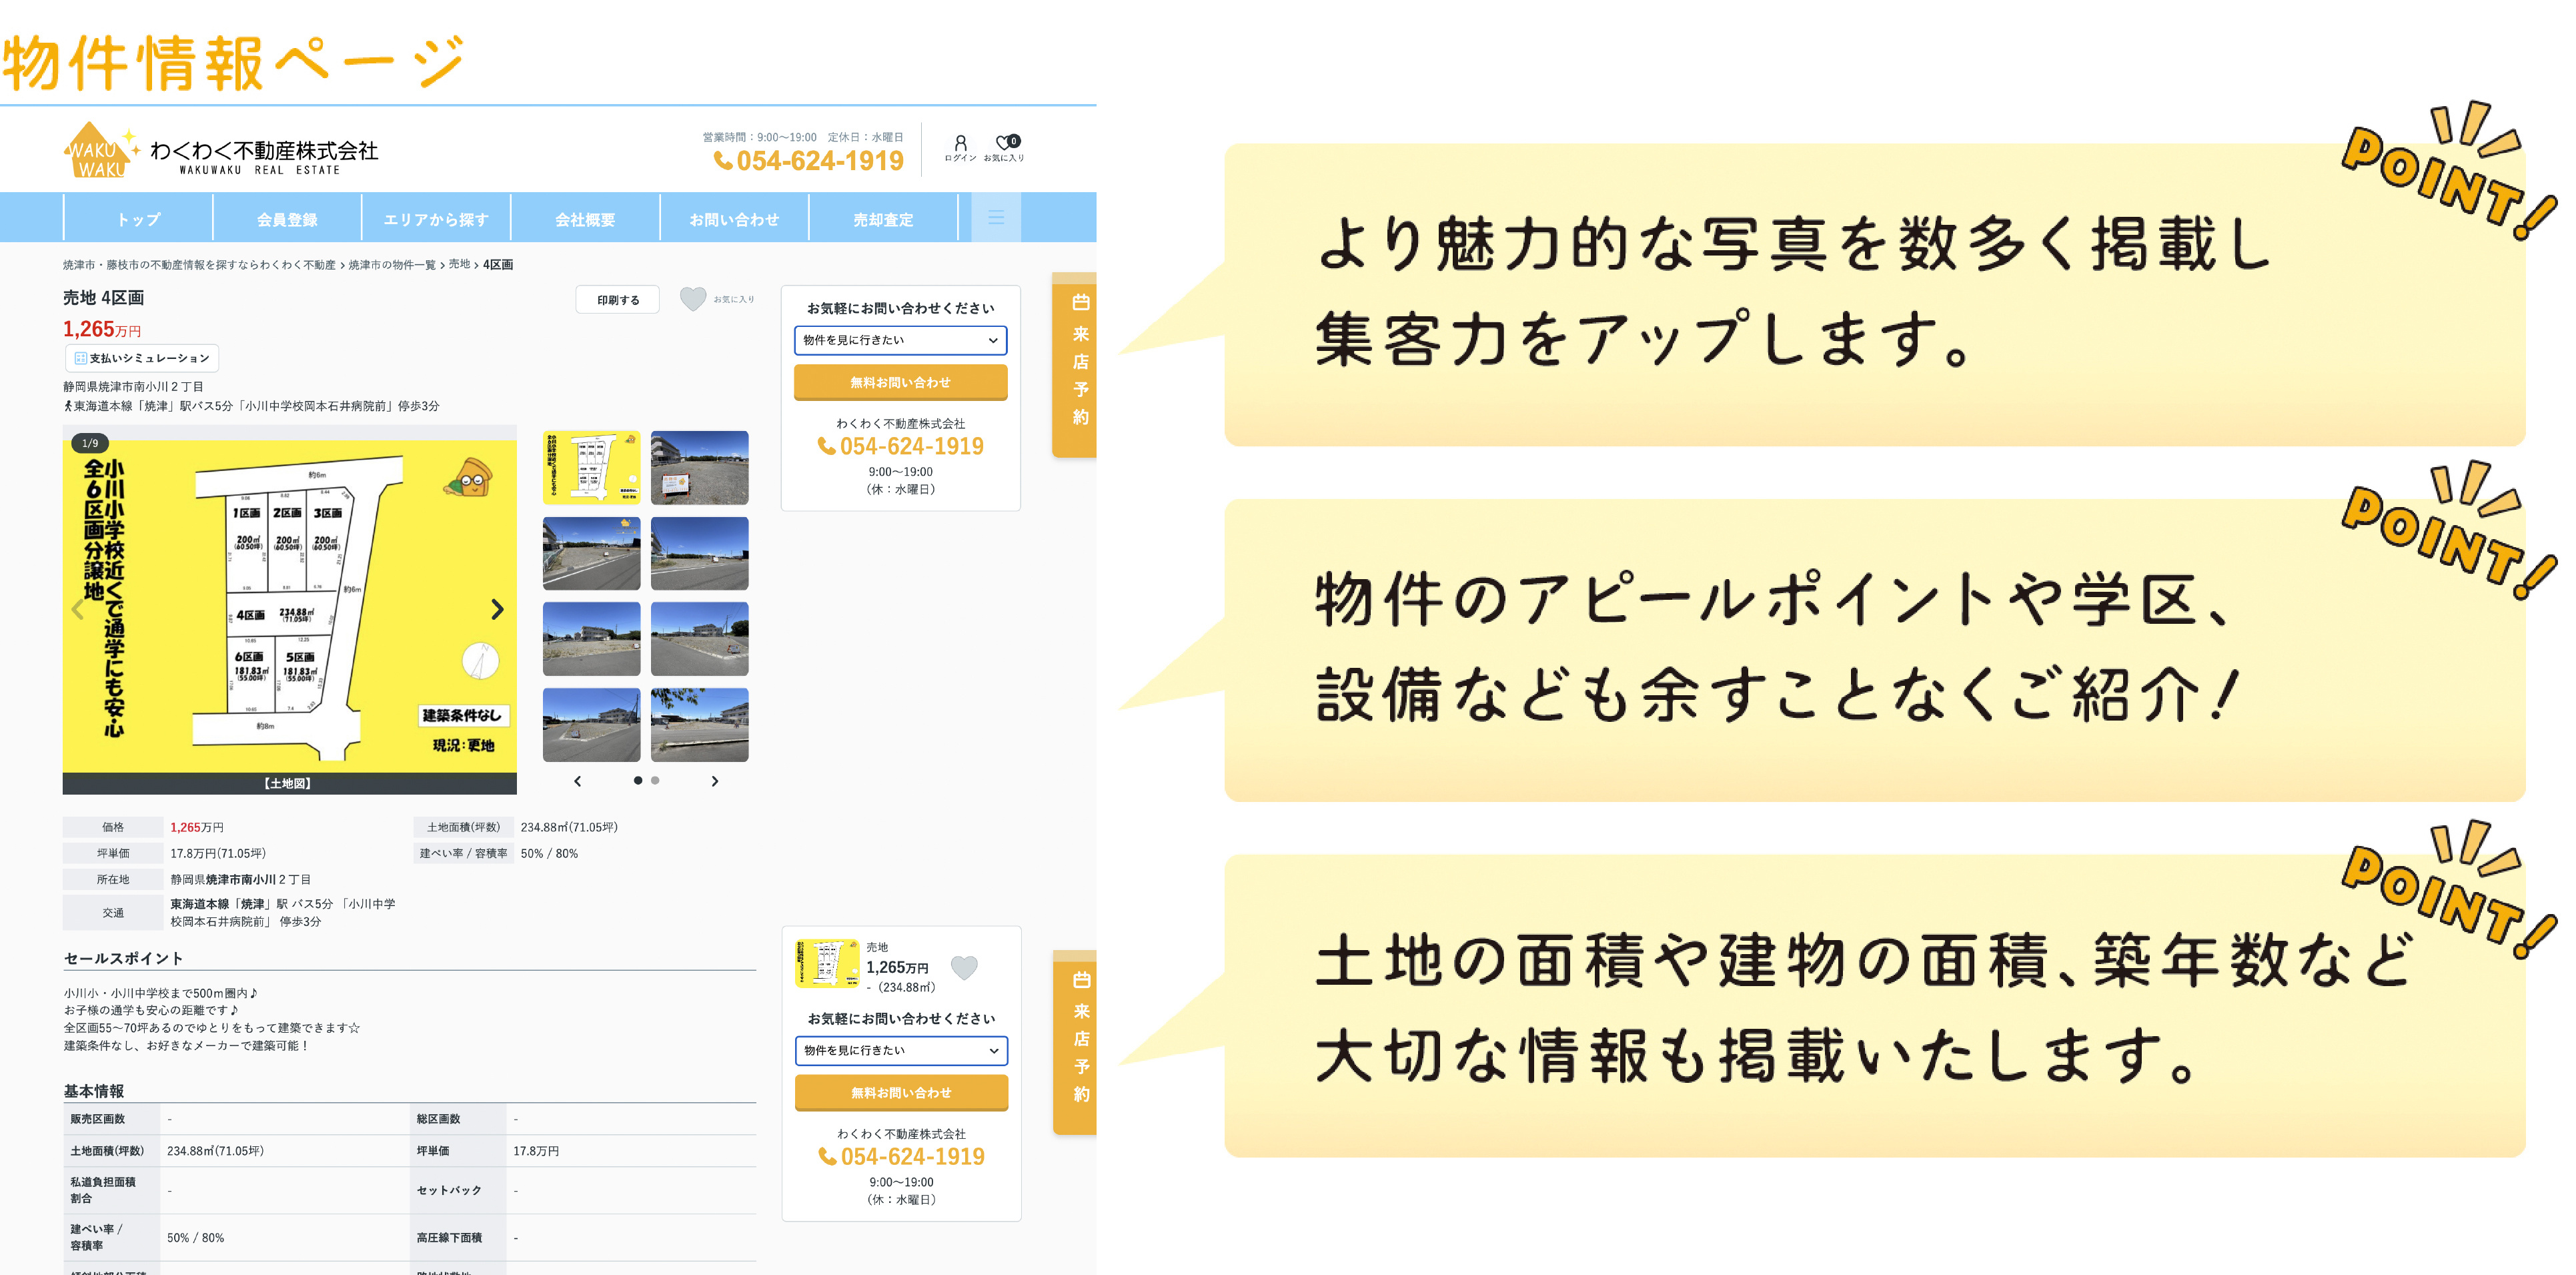Go to 会員登録 menu item
The width and height of the screenshot is (2576, 1275).
[287, 219]
